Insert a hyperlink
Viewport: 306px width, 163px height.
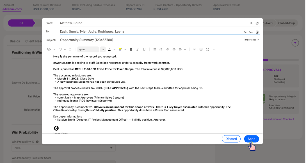[194, 49]
